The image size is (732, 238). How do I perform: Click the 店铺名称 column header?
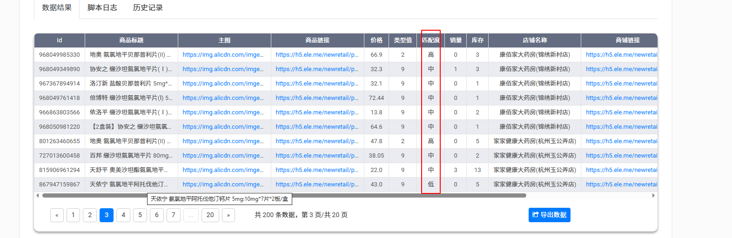coord(535,40)
